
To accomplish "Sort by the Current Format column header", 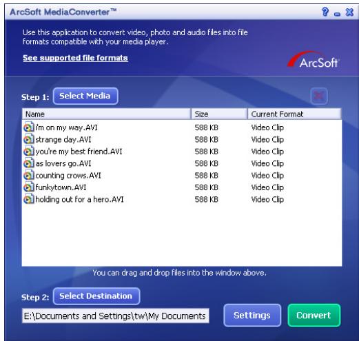I will pyautogui.click(x=294, y=114).
